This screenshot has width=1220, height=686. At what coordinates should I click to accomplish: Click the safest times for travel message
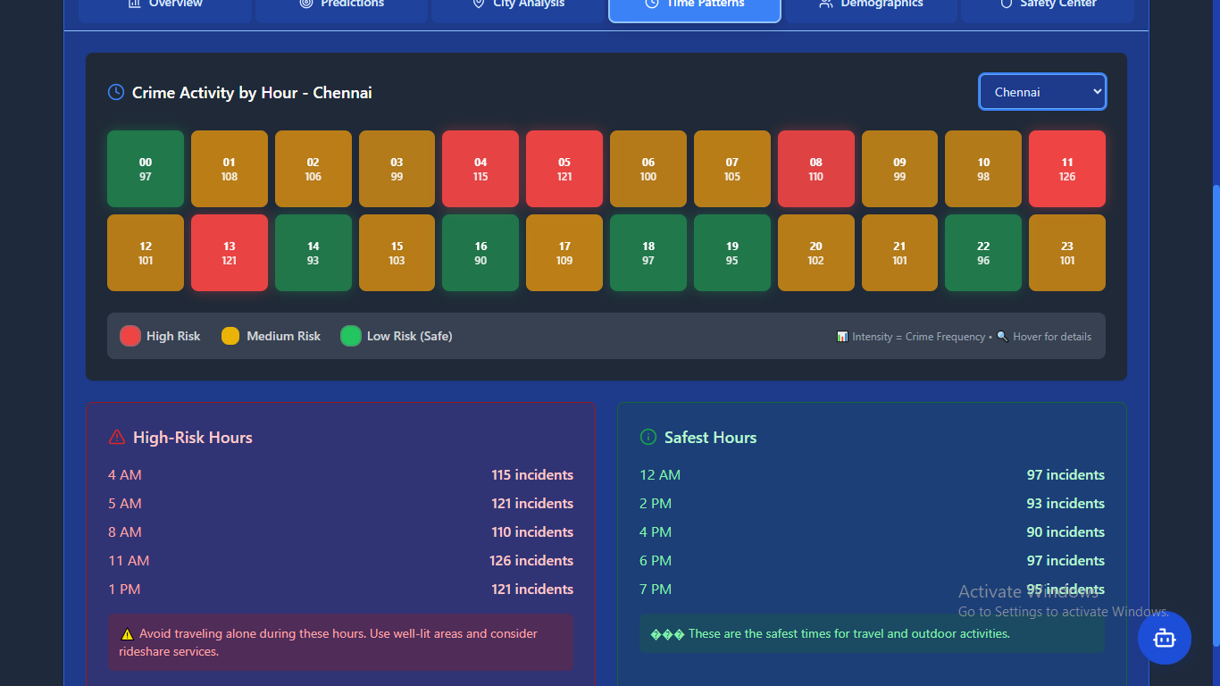tap(848, 634)
